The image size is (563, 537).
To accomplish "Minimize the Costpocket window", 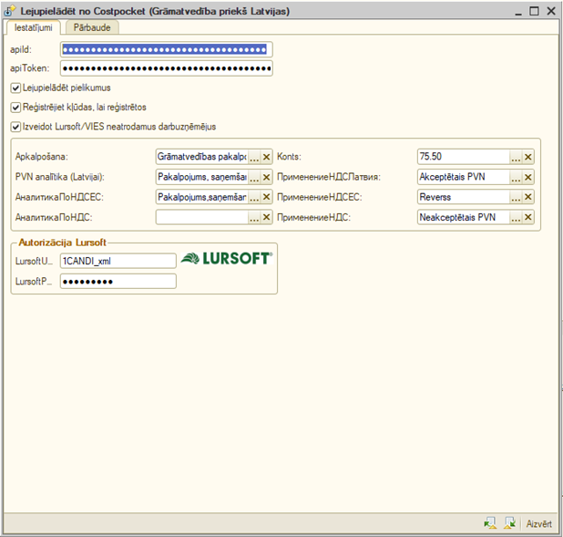I will click(x=518, y=12).
